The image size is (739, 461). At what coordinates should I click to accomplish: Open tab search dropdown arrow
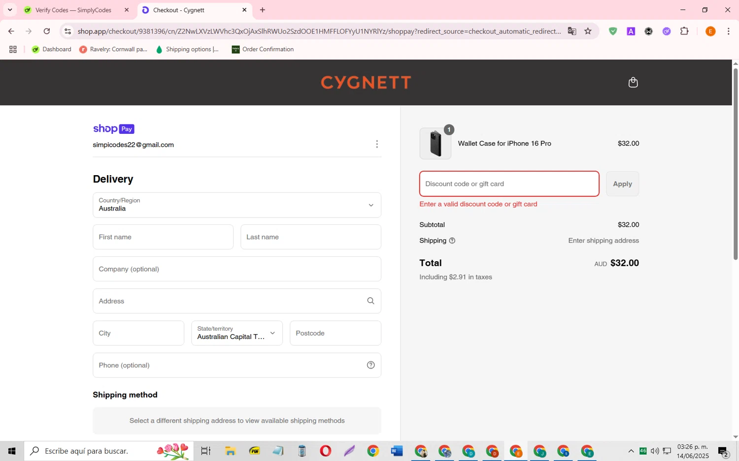10,10
